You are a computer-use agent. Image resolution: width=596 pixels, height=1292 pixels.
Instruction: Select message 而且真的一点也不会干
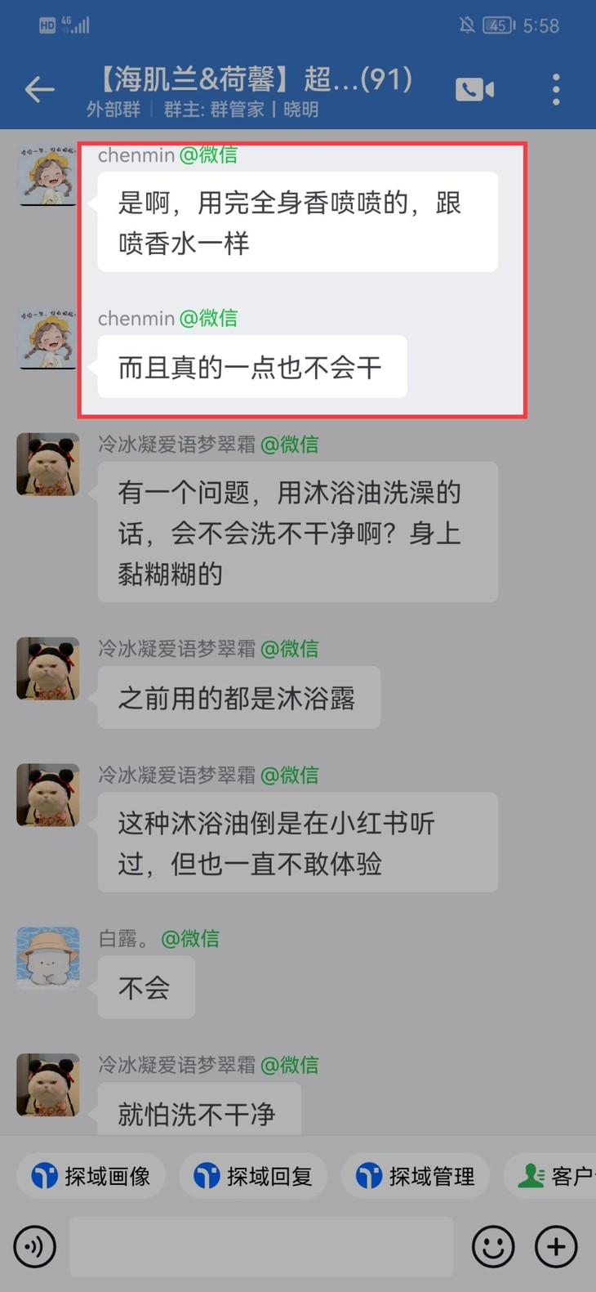(252, 367)
